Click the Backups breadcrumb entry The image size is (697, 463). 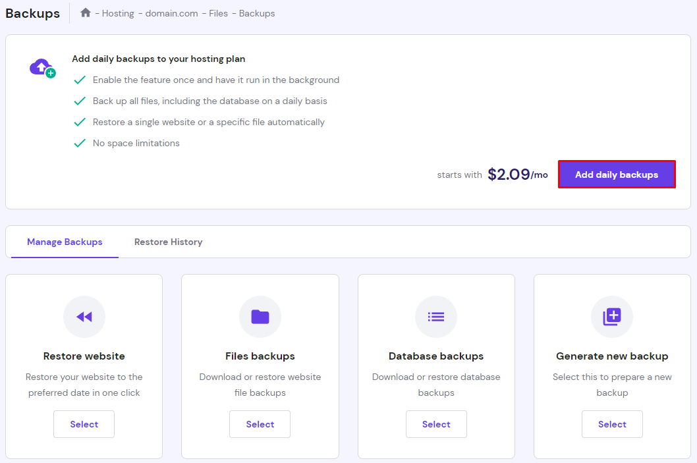coord(256,13)
